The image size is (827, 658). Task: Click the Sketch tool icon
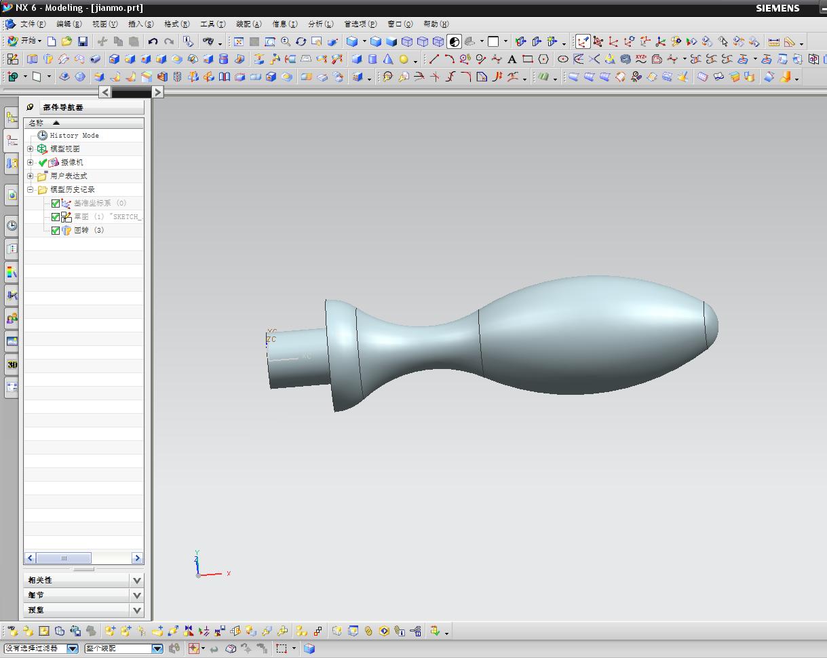(x=13, y=59)
